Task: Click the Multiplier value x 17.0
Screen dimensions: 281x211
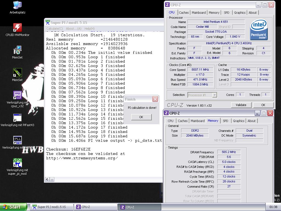Action: click(200, 74)
